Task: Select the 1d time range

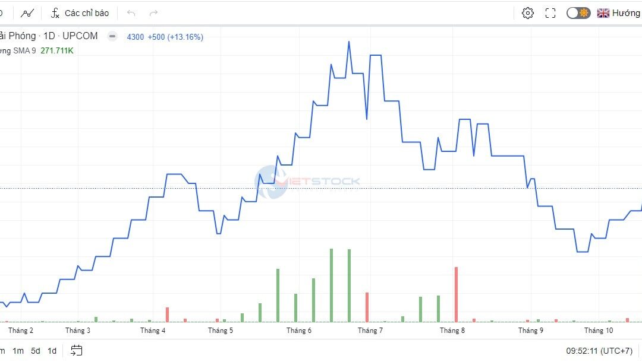Action: pyautogui.click(x=52, y=351)
